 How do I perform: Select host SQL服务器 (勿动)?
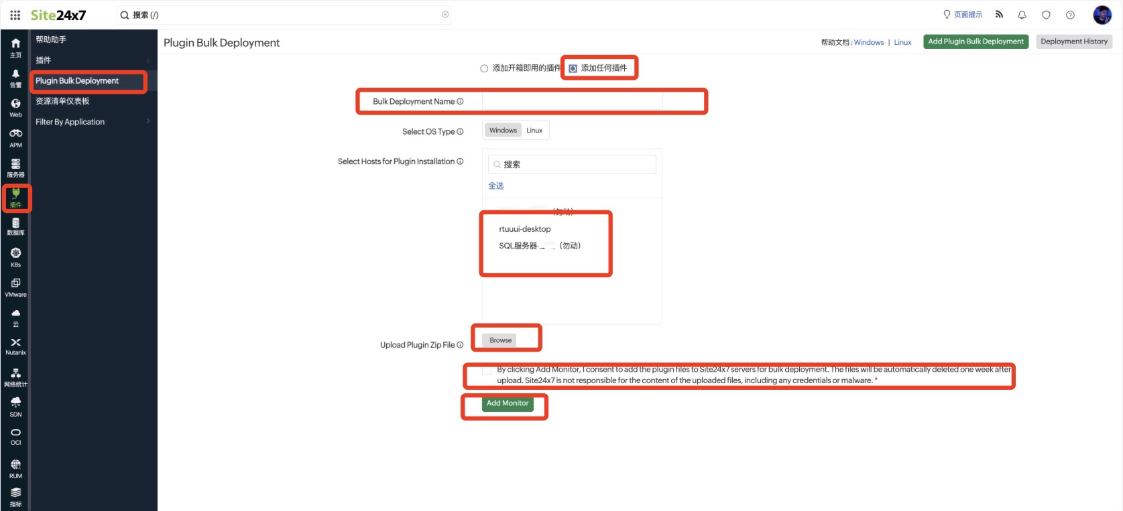point(540,246)
